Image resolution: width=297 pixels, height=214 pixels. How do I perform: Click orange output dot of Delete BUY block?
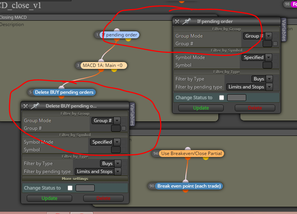[61, 97]
